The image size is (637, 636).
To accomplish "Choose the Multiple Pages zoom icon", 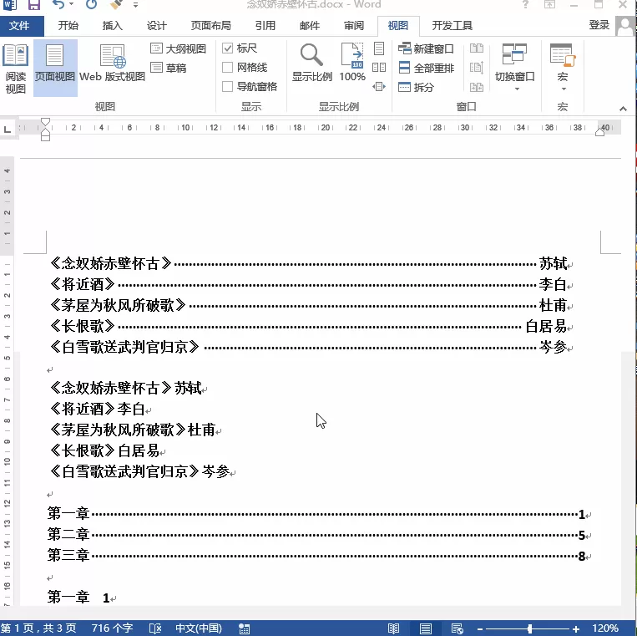I will (x=379, y=67).
